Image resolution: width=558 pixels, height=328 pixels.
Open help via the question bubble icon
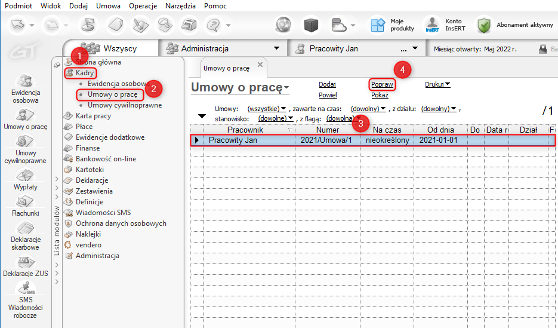(x=214, y=25)
